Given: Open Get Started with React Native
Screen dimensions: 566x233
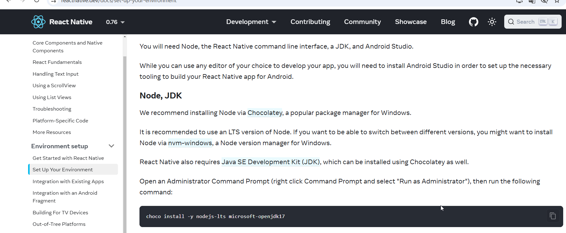Looking at the screenshot, I should tap(68, 158).
